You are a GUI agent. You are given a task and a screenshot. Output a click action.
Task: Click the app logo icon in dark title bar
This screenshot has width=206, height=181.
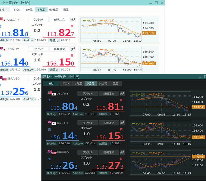44,76
